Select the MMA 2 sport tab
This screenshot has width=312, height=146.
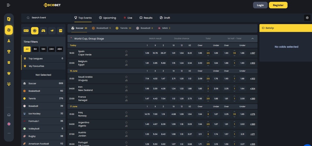(x=164, y=28)
